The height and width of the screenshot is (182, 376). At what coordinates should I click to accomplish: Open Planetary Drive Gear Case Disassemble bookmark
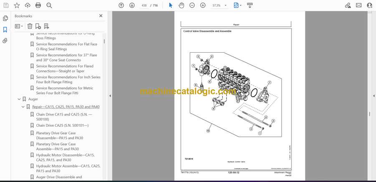60,136
